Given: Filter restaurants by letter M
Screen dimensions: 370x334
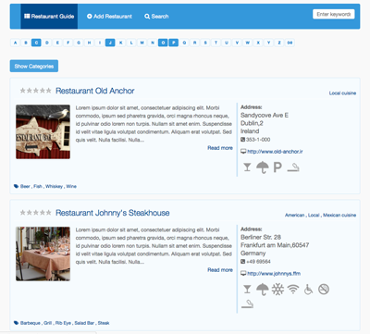Looking at the screenshot, I should coord(142,43).
